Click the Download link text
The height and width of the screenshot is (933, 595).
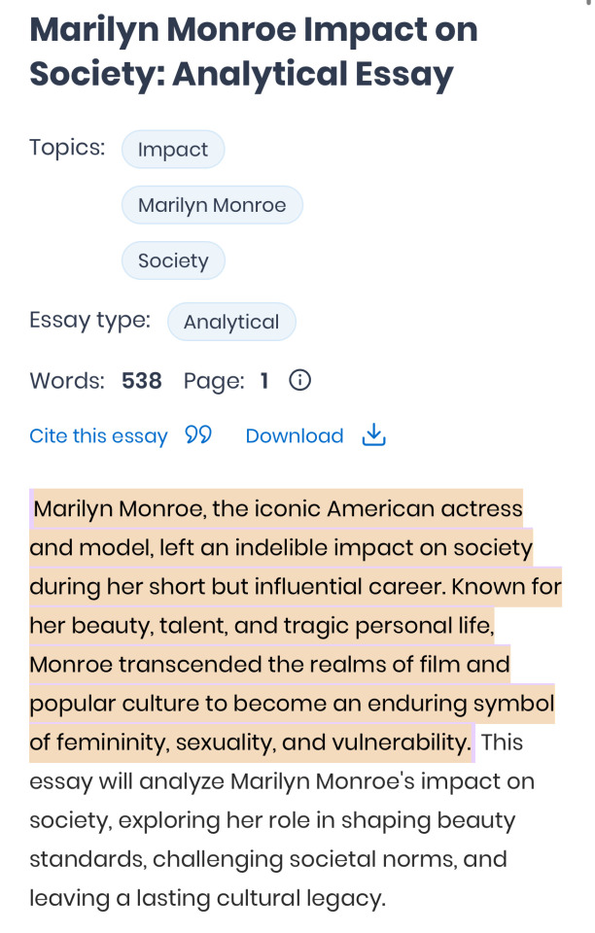coord(295,436)
